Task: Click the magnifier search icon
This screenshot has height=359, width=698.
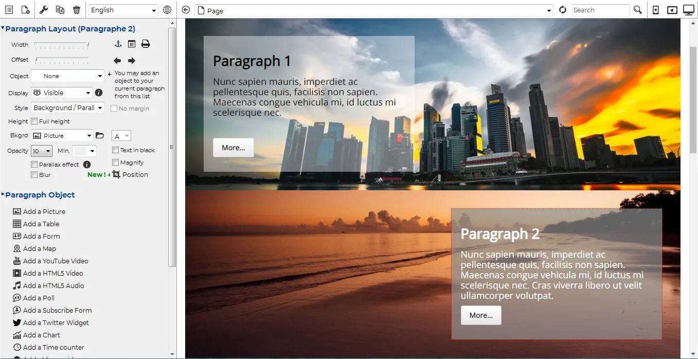Action: [638, 10]
